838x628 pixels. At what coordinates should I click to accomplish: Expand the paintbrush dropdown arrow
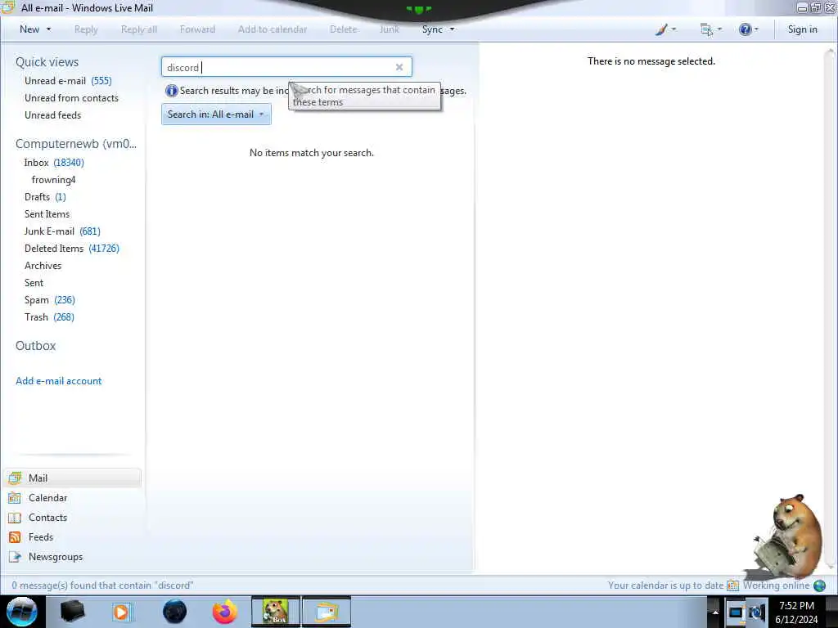[x=674, y=29]
